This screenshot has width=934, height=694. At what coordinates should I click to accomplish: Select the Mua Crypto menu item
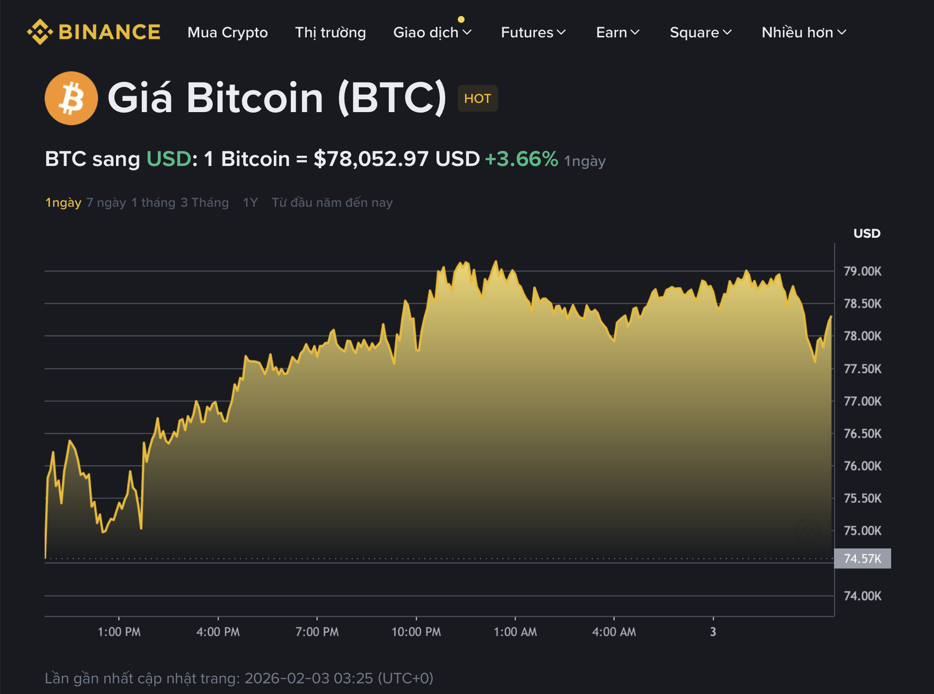tap(228, 33)
